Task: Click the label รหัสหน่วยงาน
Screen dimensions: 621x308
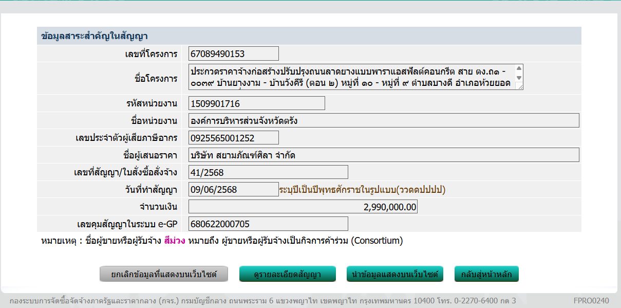Action: coord(152,104)
